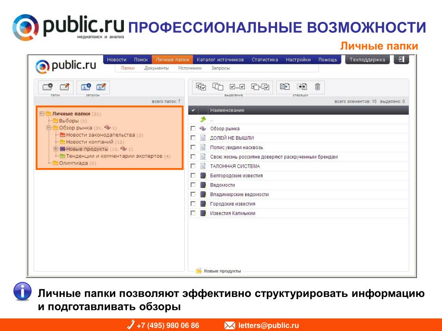Open the Помощь tab
This screenshot has width=442, height=331.
[x=328, y=59]
